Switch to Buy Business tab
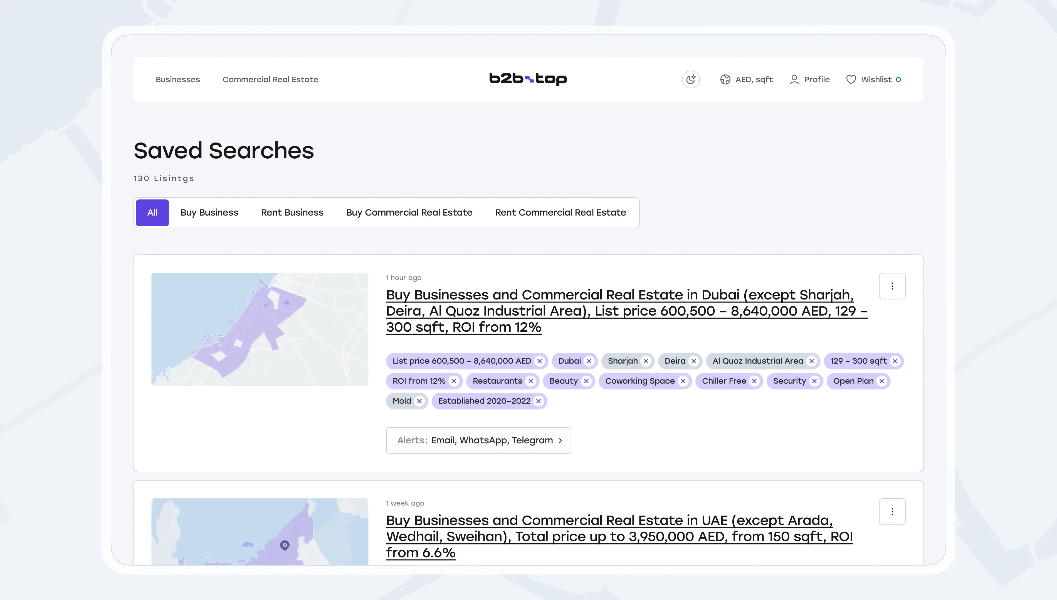This screenshot has width=1057, height=600. [x=209, y=212]
